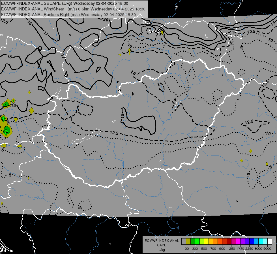Click the 300 value in the legend
This screenshot has height=254, width=277.
(195, 249)
